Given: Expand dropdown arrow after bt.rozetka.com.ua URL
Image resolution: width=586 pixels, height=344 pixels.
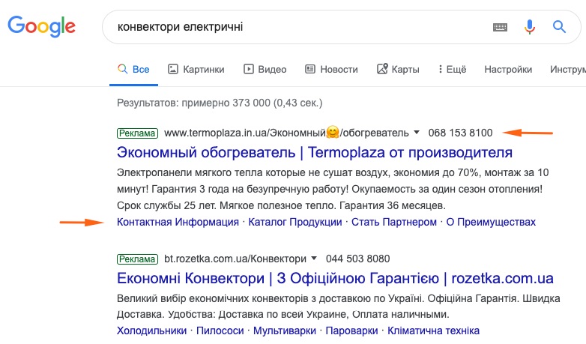Looking at the screenshot, I should pos(314,259).
